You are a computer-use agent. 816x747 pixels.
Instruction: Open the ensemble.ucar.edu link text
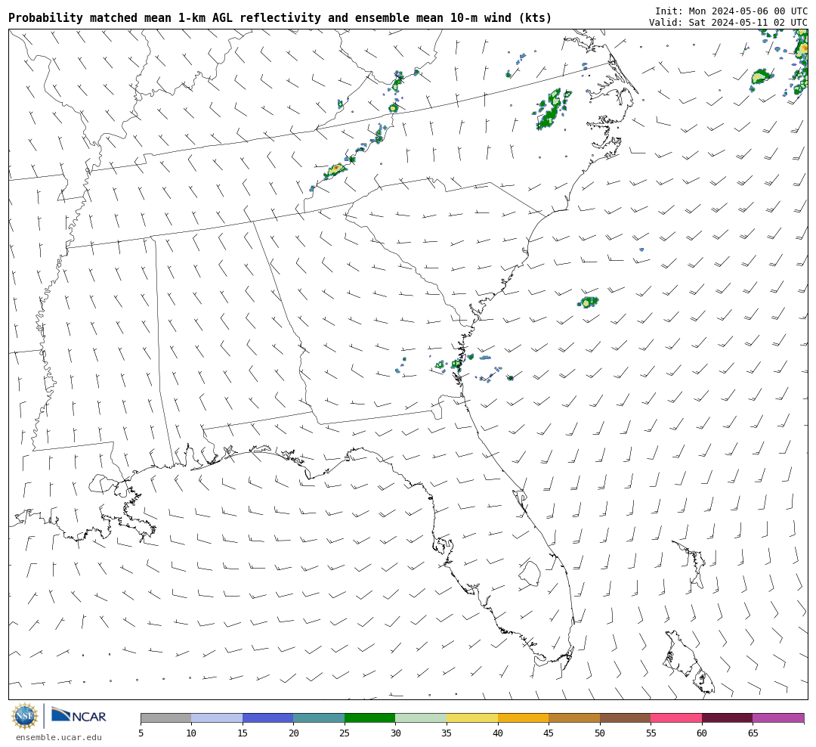pos(59,737)
